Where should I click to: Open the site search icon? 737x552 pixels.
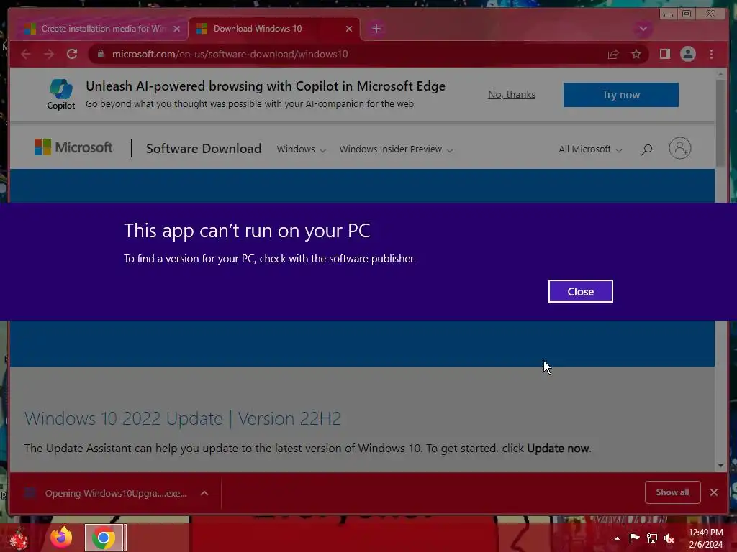point(646,149)
